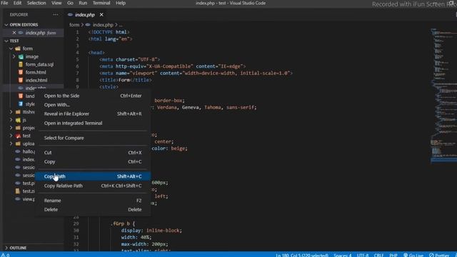Choose Select for Compare
The image size is (457, 257).
tap(93, 138)
